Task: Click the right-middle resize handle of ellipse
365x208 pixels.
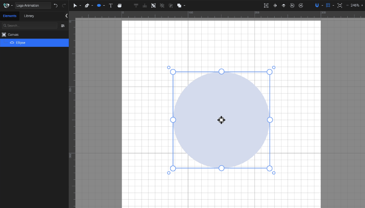Action: 270,120
